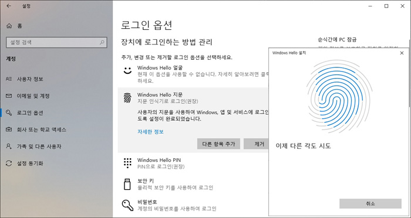411x218 pixels.
Task: Go back with the arrow in Settings title bar
Action: click(x=9, y=6)
